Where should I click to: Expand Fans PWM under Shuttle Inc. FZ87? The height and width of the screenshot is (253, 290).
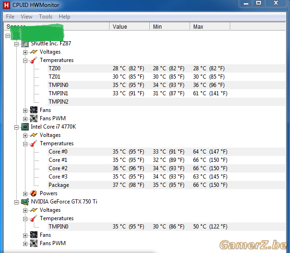point(25,119)
